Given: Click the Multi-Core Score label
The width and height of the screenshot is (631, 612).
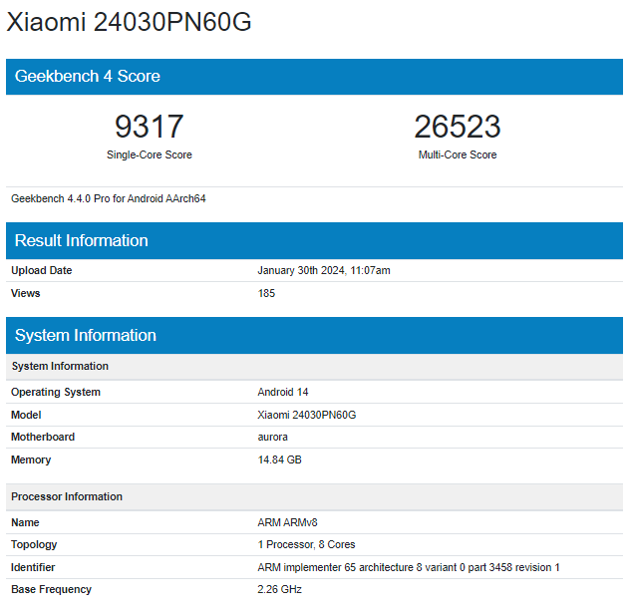Looking at the screenshot, I should click(x=458, y=154).
